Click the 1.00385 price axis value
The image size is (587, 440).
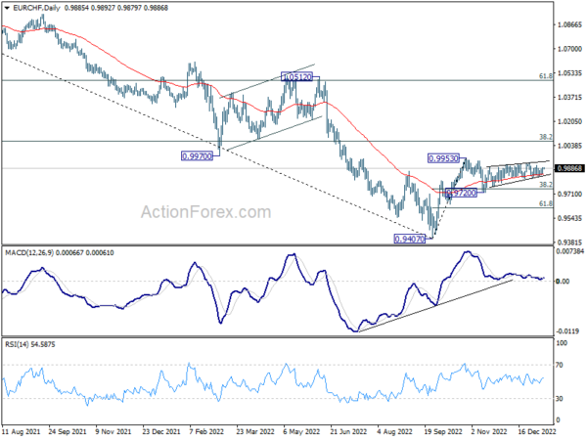569,146
